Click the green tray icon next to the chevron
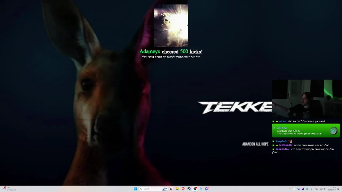The height and width of the screenshot is (192, 342). pos(294,189)
